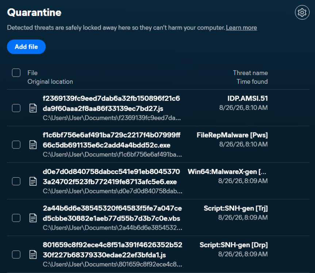The height and width of the screenshot is (273, 315).
Task: Click file icon for FileRepMalware [Pws] entry
Action: click(33, 145)
